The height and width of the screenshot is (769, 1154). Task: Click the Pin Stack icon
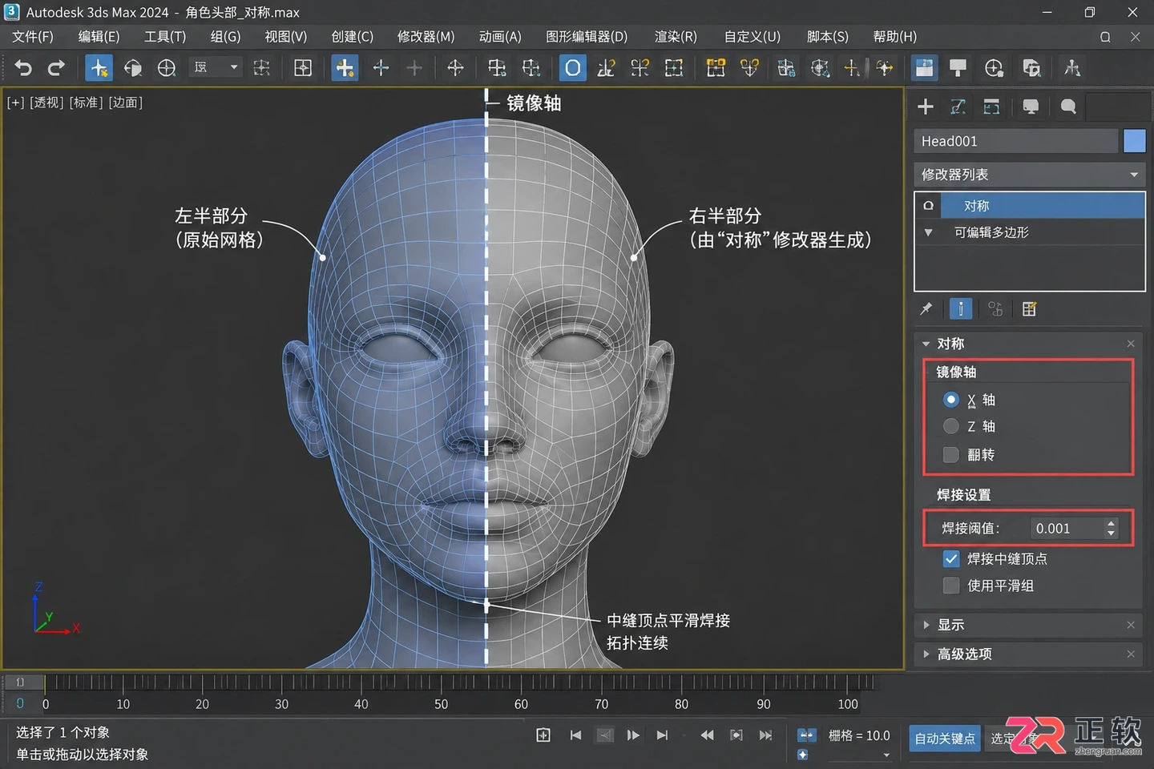926,309
